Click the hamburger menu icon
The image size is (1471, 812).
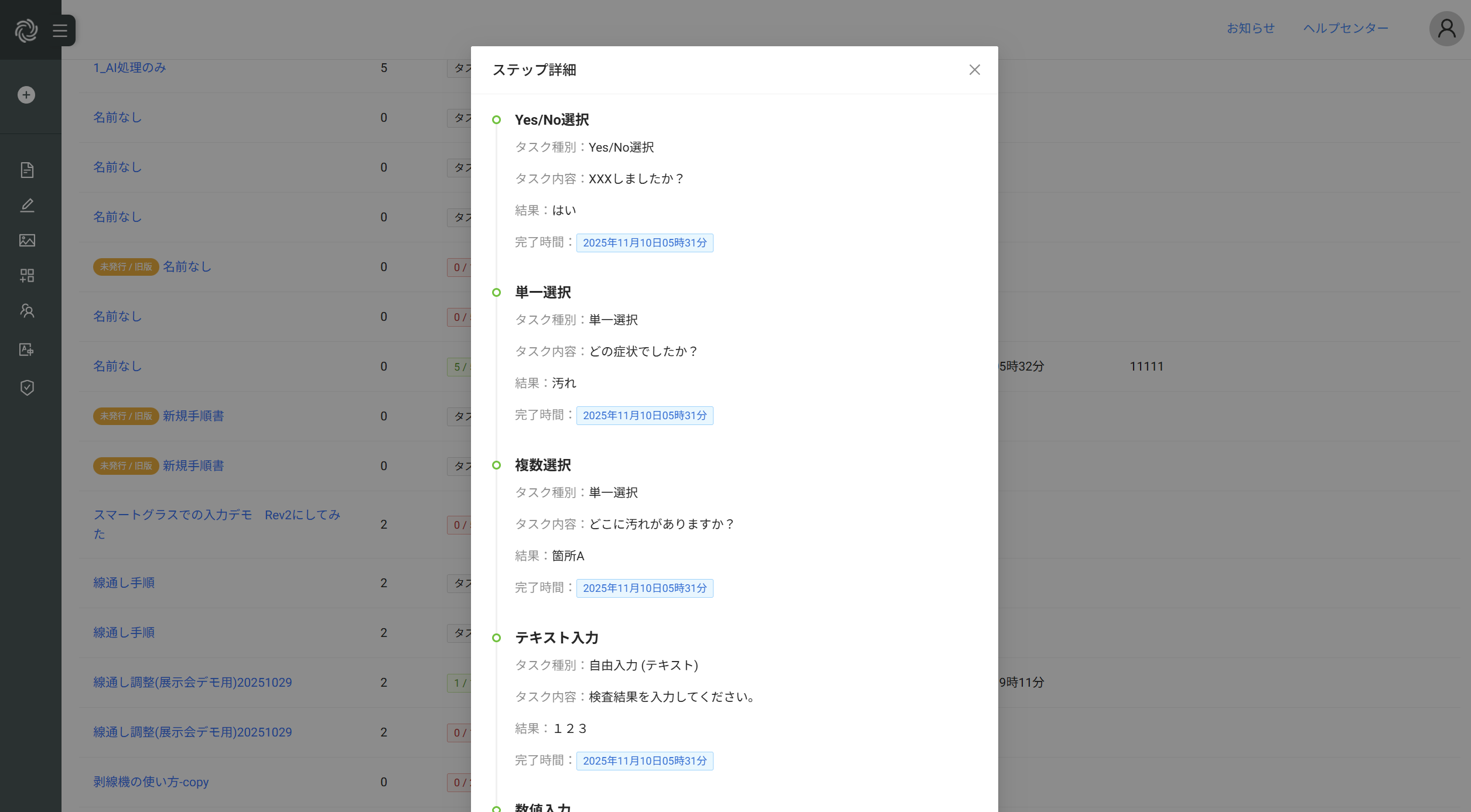click(x=60, y=30)
